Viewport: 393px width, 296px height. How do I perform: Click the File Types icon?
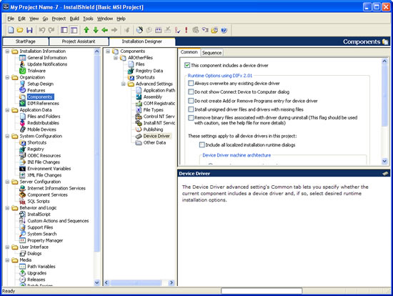[139, 110]
